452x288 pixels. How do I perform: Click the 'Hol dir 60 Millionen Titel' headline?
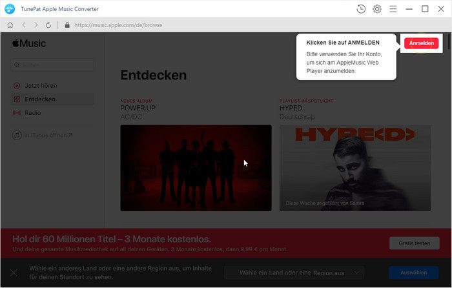click(x=112, y=239)
